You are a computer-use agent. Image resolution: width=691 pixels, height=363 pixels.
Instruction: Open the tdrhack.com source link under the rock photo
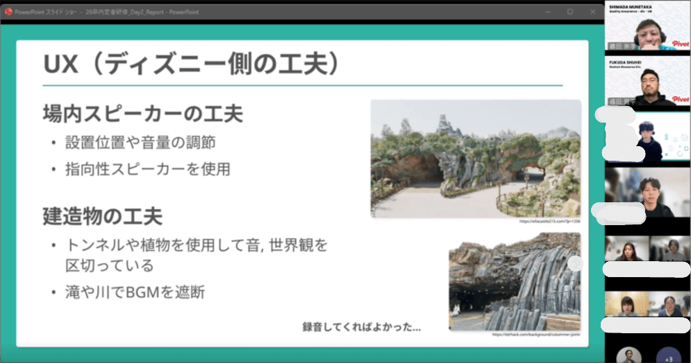click(x=535, y=335)
